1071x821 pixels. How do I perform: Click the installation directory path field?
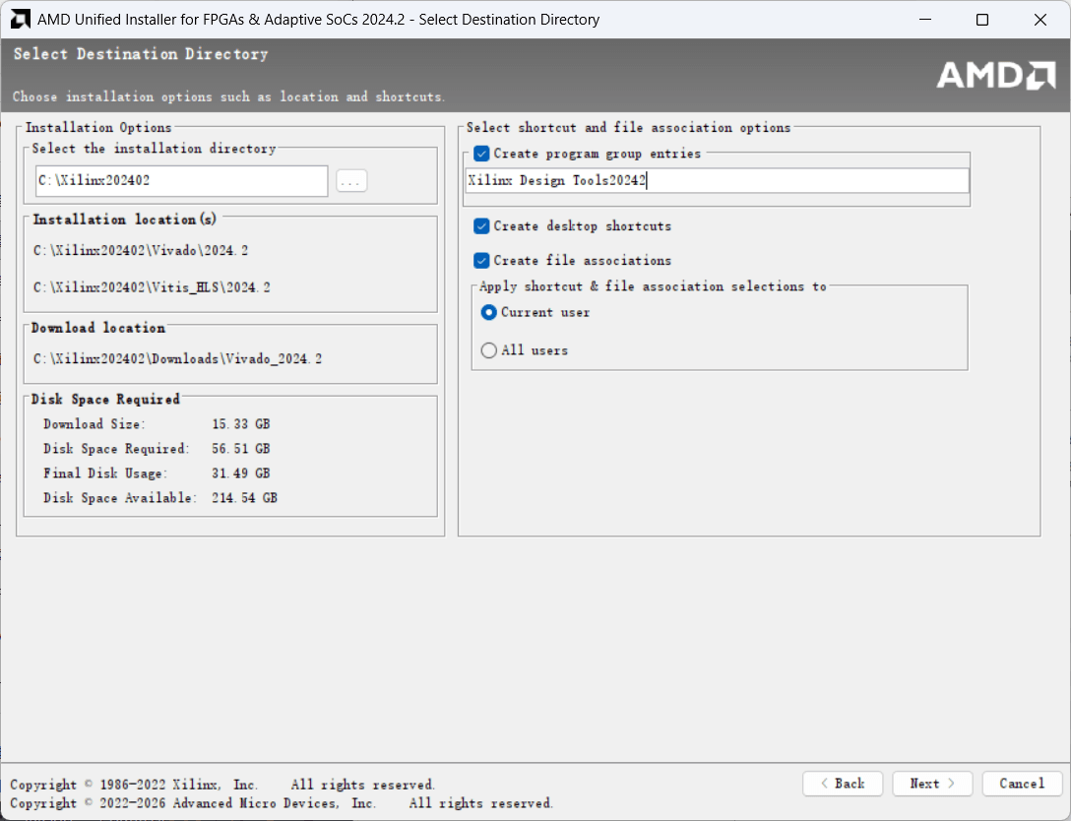[x=181, y=181]
